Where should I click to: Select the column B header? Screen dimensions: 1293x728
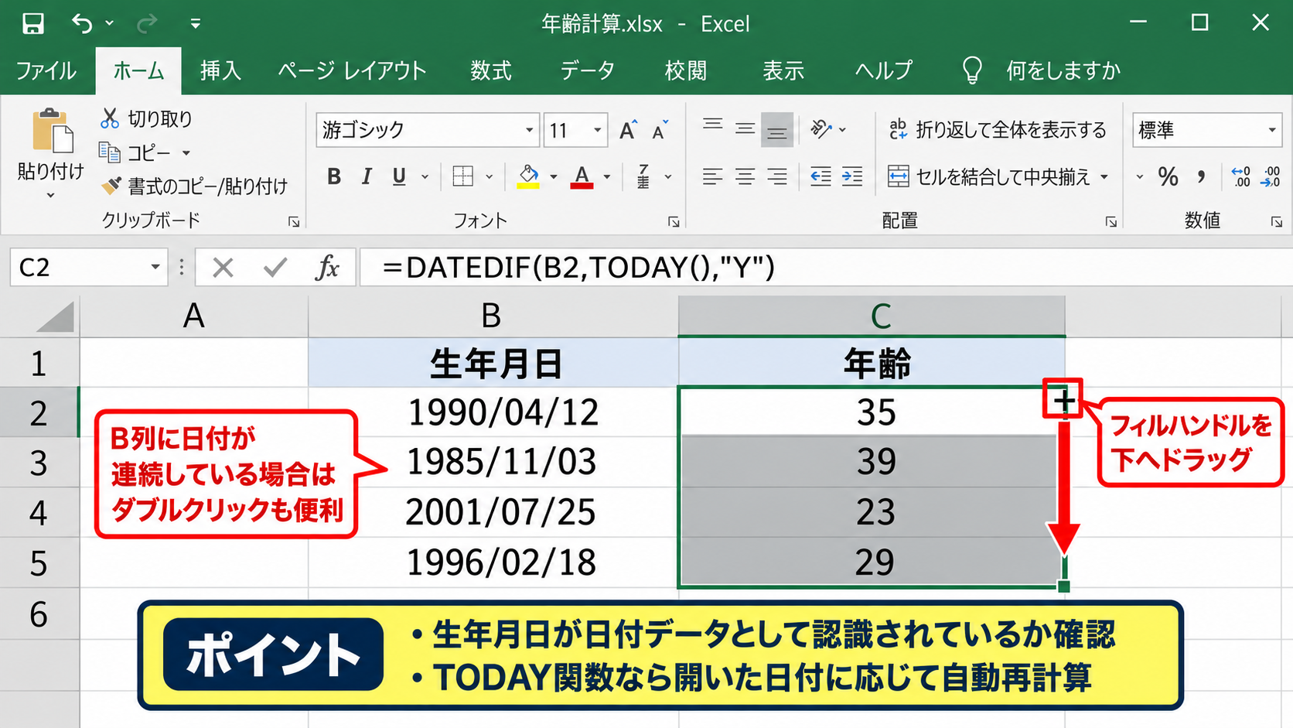click(x=493, y=316)
